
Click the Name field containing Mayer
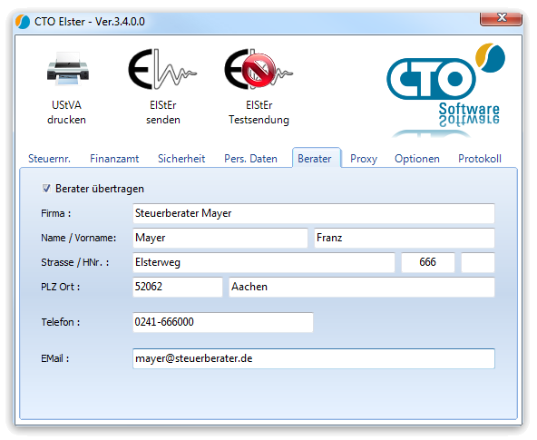pos(220,238)
